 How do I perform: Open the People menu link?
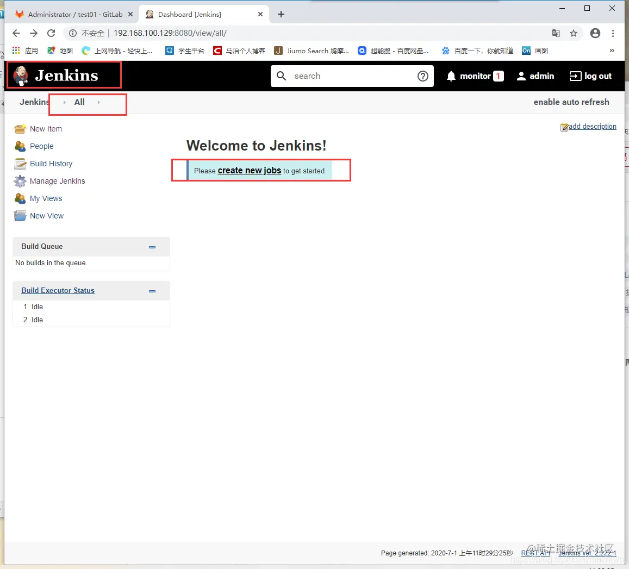click(x=42, y=146)
